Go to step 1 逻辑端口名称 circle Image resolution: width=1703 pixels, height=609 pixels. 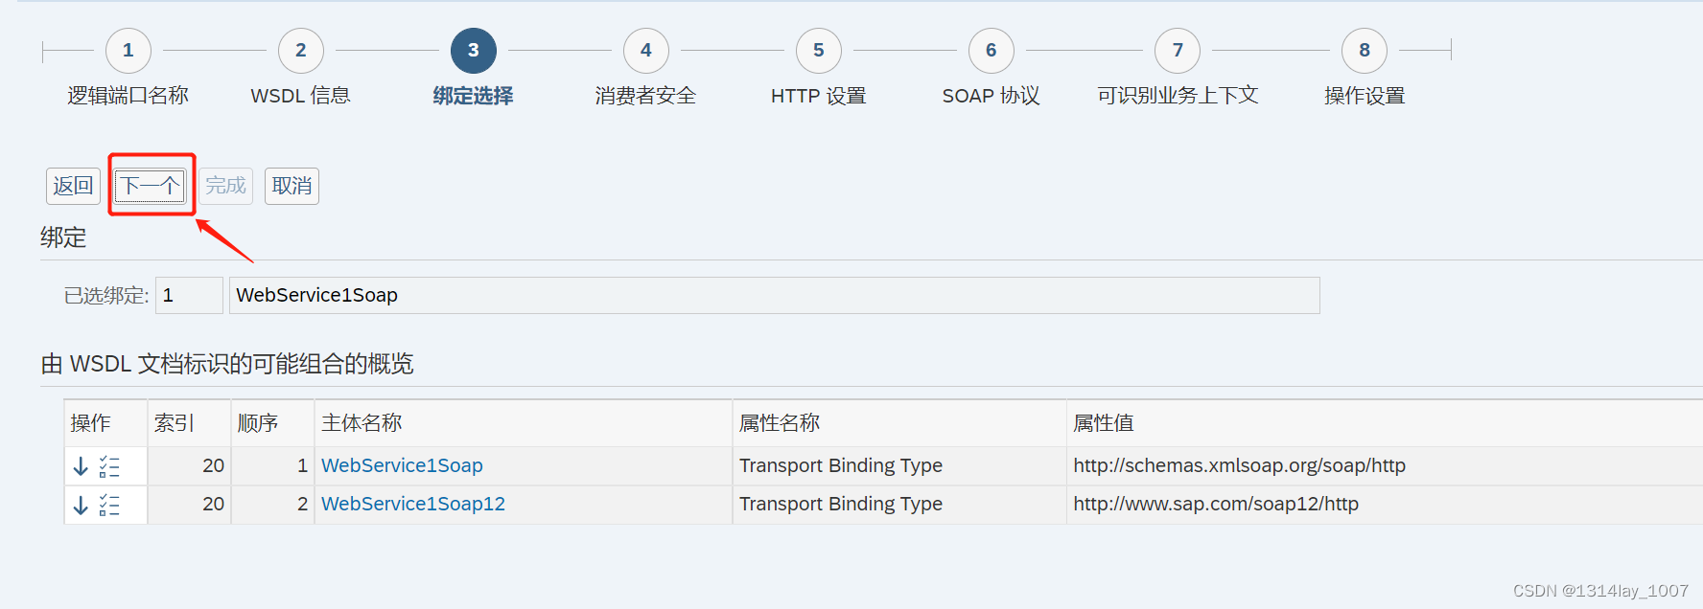point(128,51)
